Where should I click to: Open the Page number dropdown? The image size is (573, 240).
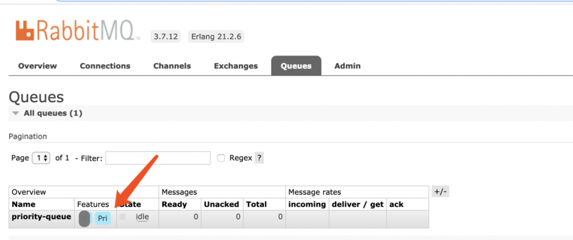point(41,158)
